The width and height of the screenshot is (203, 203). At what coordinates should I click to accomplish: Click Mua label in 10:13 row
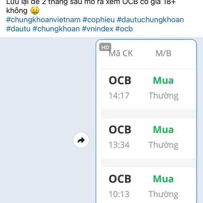click(x=163, y=179)
